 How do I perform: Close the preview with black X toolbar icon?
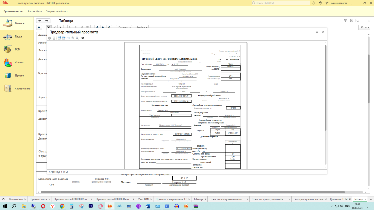tap(83, 38)
